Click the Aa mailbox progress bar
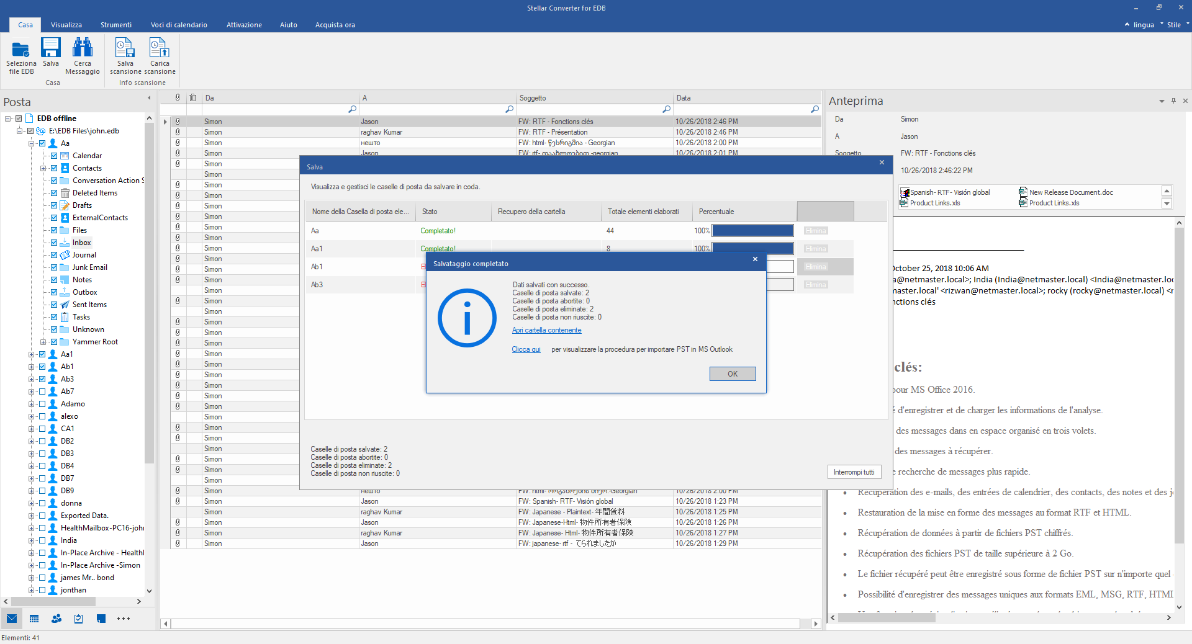The image size is (1192, 644). 752,231
